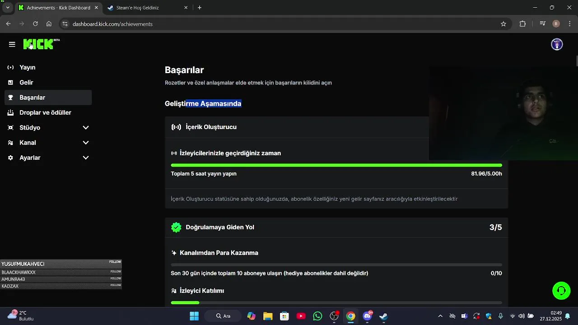Expand the Ayarlar submenu chevron

[x=86, y=158]
